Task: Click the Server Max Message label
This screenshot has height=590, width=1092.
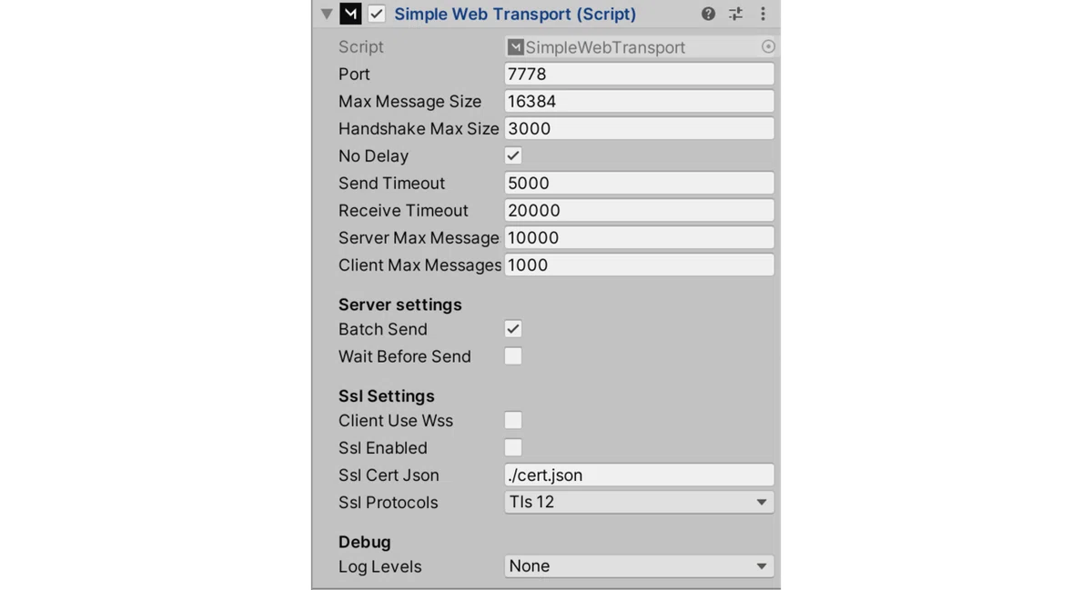Action: tap(419, 237)
